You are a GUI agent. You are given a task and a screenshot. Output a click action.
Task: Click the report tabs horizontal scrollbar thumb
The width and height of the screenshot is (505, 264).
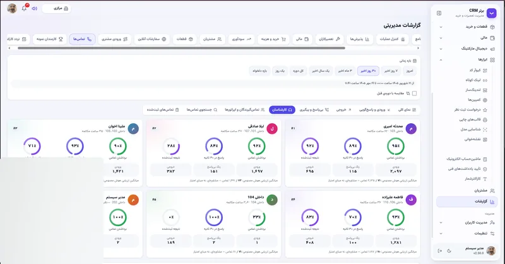point(181,49)
